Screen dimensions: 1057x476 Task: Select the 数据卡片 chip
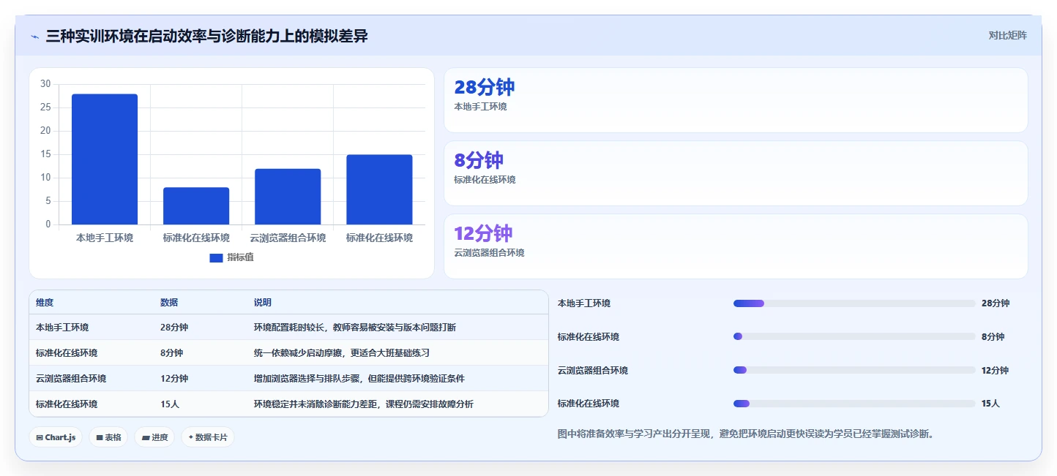(208, 437)
